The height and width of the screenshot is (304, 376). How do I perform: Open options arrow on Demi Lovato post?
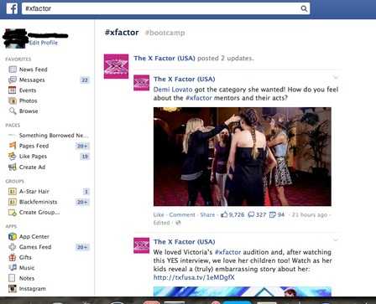click(x=336, y=78)
